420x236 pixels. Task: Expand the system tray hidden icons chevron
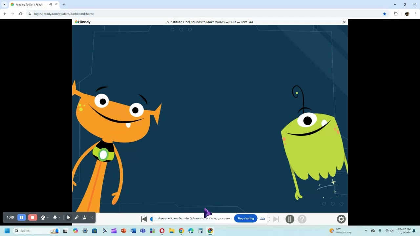point(366,231)
